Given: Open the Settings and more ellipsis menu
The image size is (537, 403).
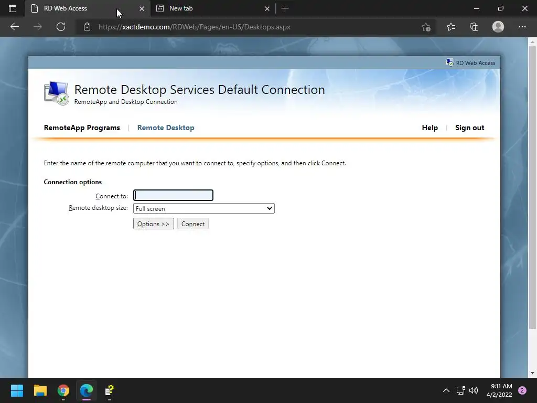Looking at the screenshot, I should 522,27.
